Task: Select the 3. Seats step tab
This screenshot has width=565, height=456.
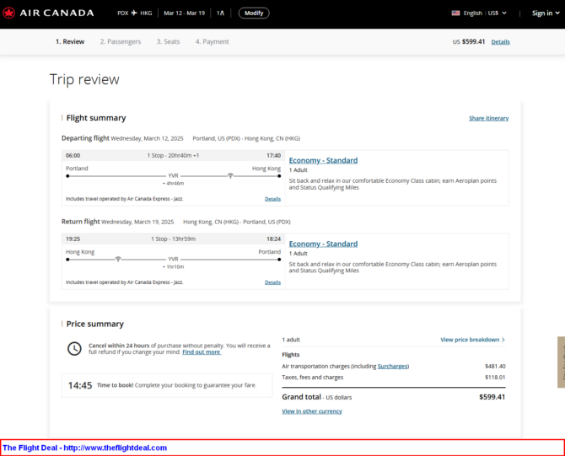Action: coord(168,42)
